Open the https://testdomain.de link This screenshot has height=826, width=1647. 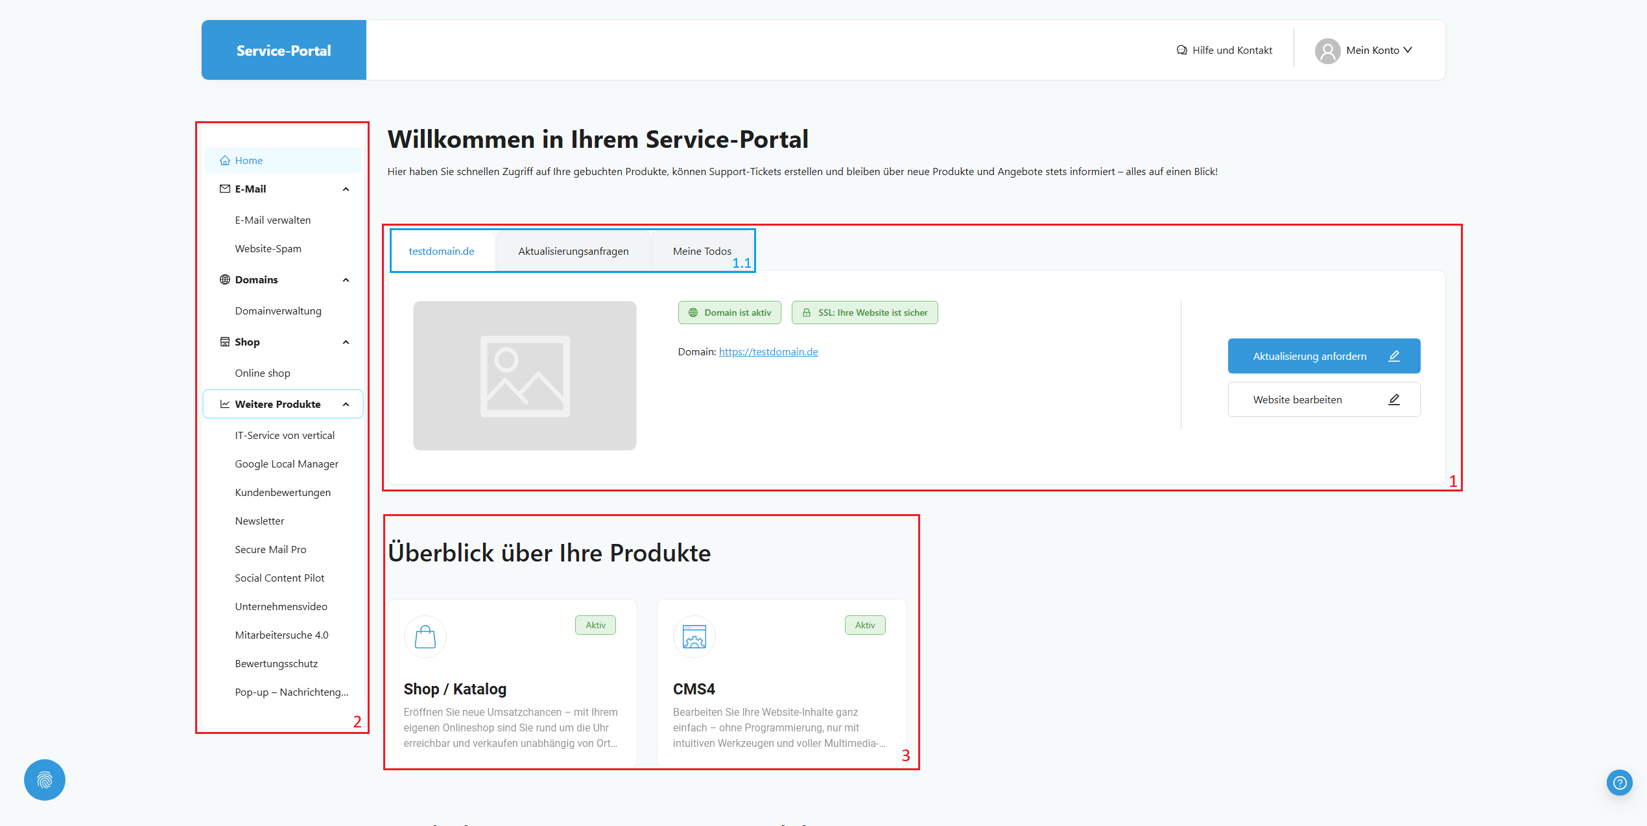[768, 351]
